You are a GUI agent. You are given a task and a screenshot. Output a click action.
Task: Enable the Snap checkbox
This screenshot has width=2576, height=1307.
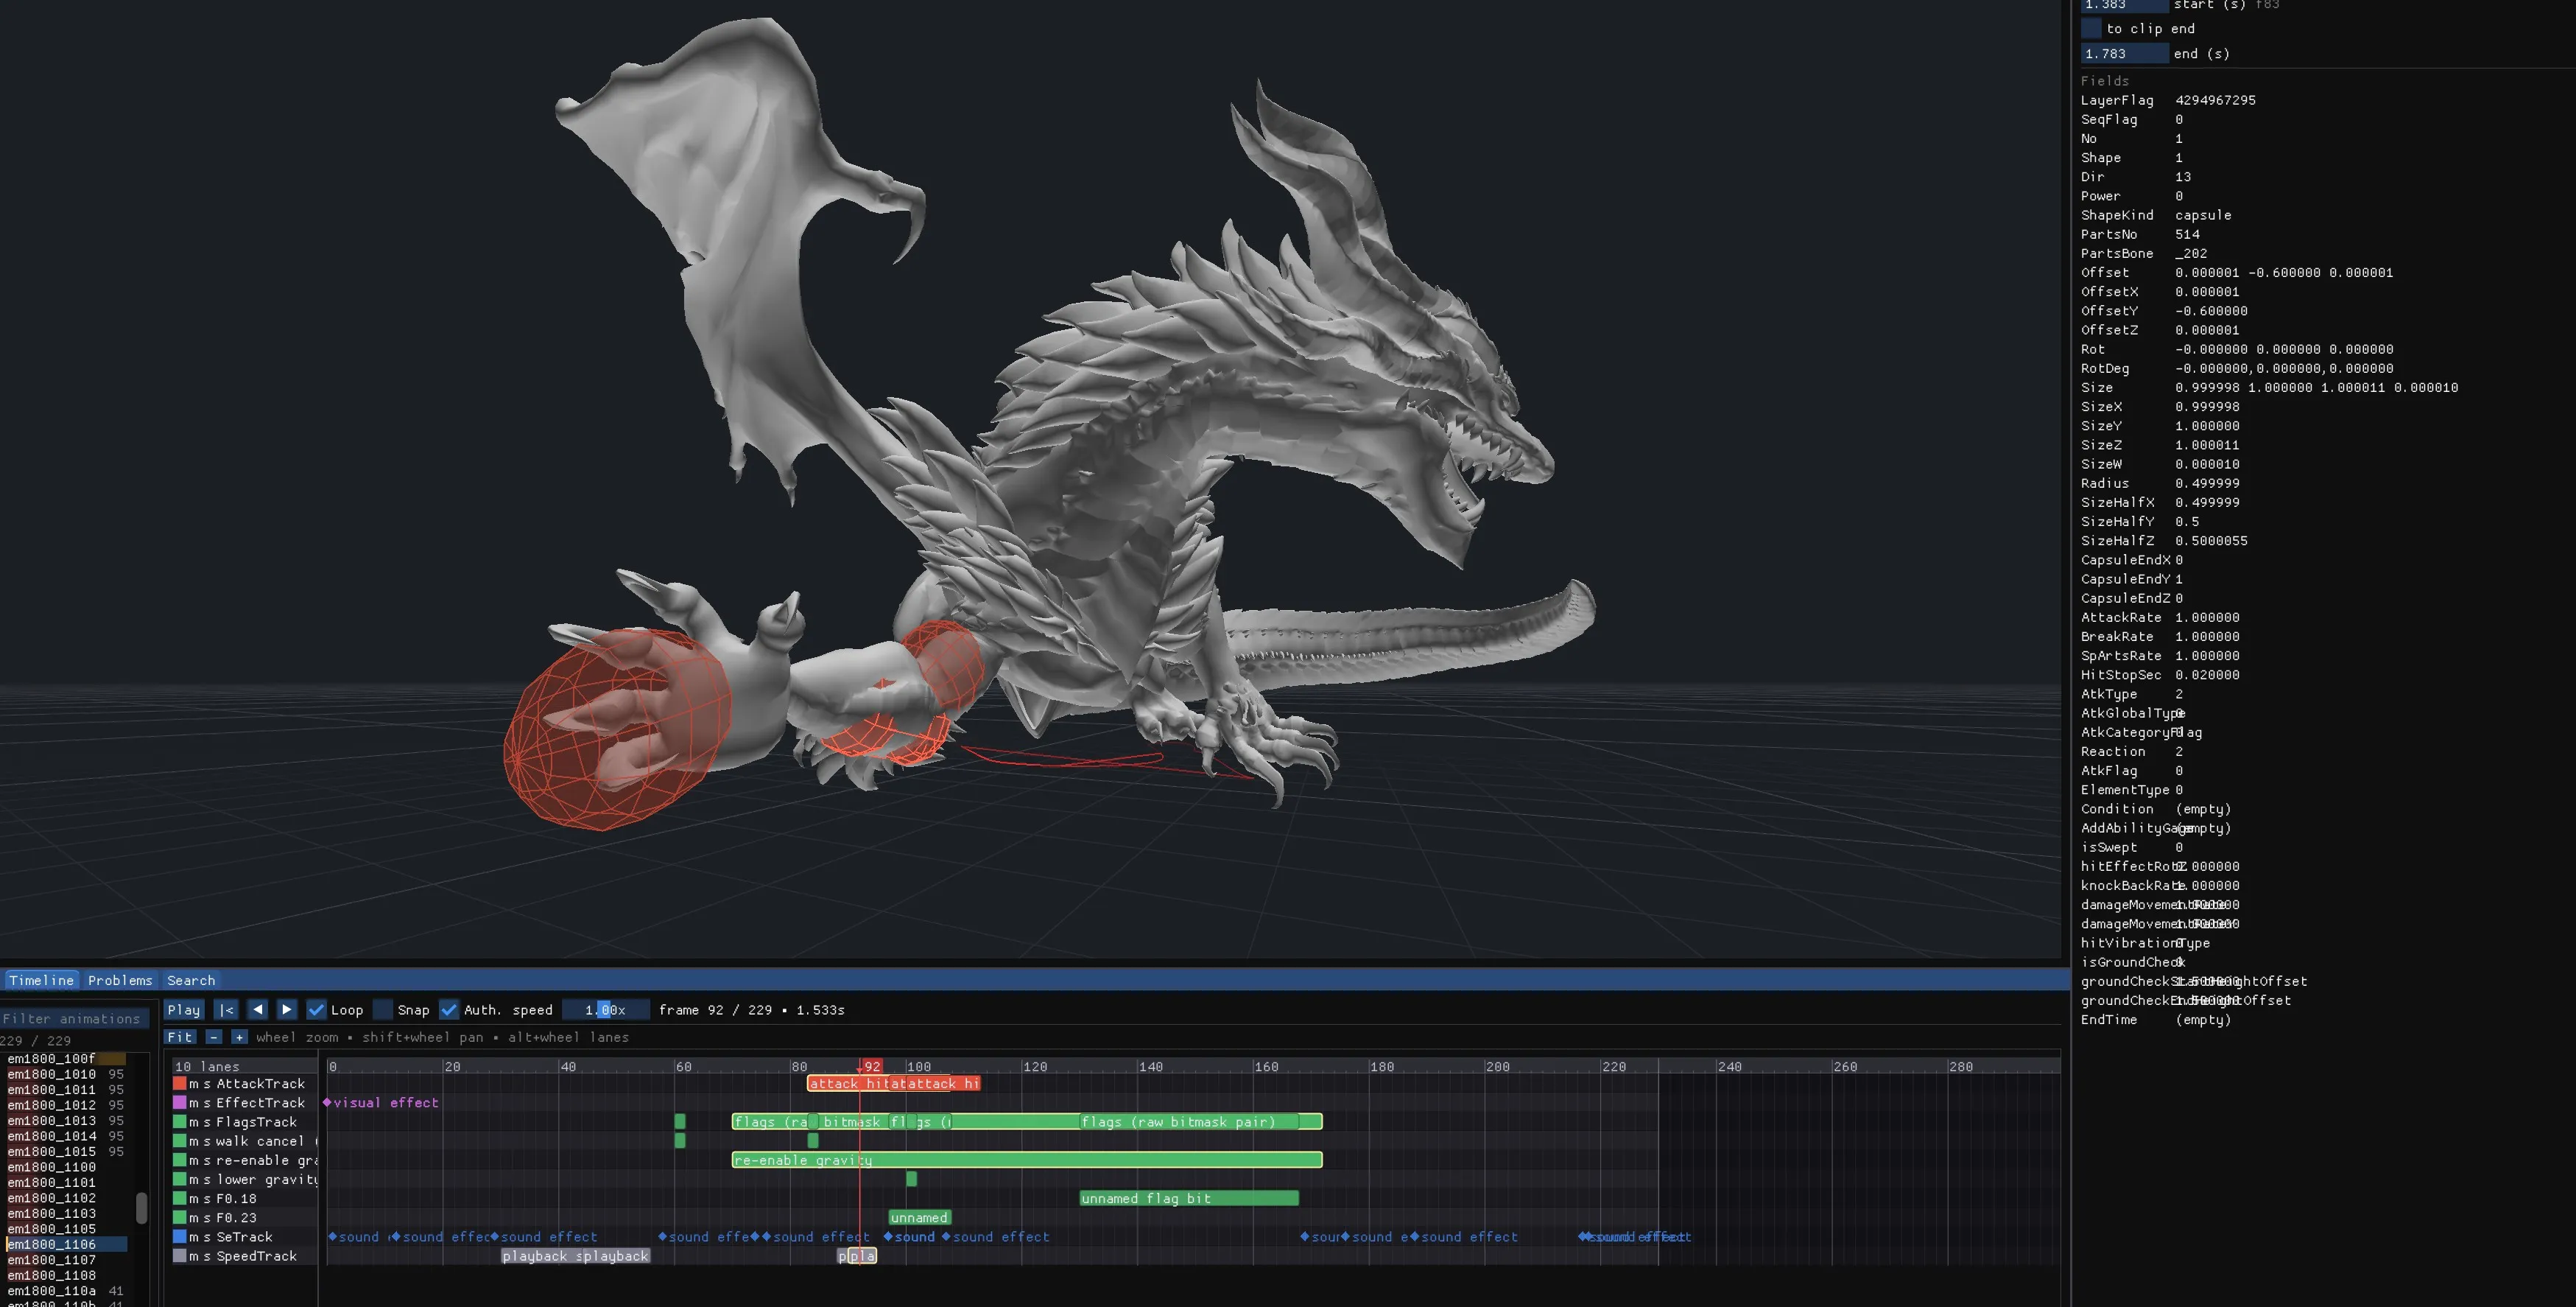point(383,1010)
